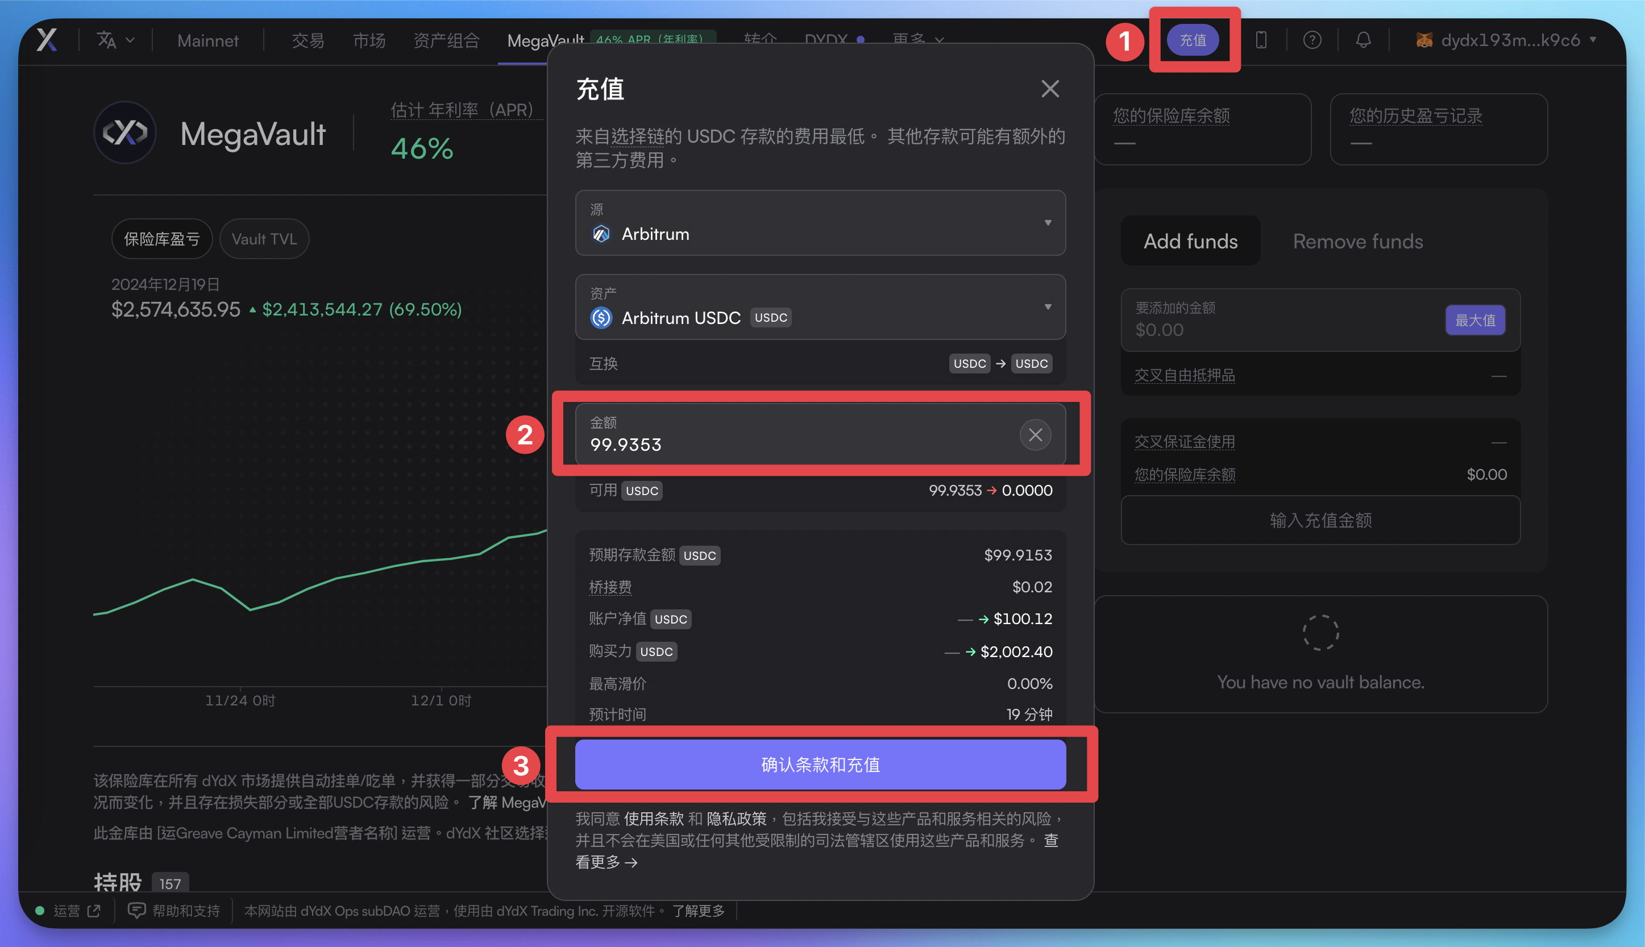Open the DYDX nav item
Viewport: 1645px width, 947px height.
pos(833,40)
